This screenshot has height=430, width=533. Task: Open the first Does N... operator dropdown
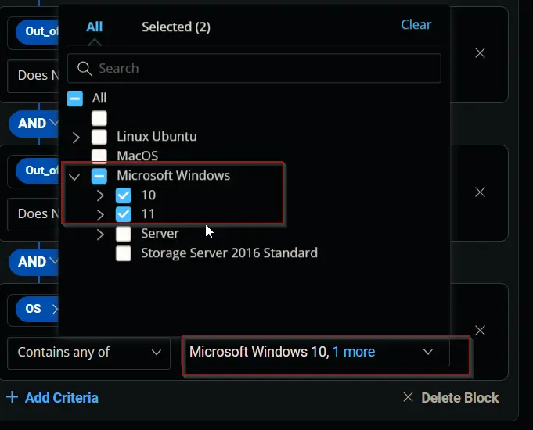[x=33, y=75]
